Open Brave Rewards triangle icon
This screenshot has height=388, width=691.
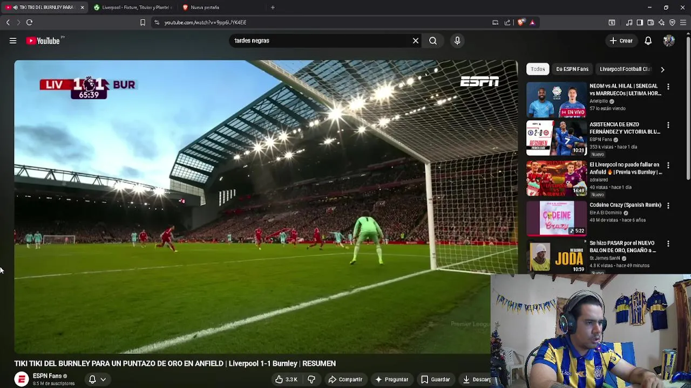532,22
